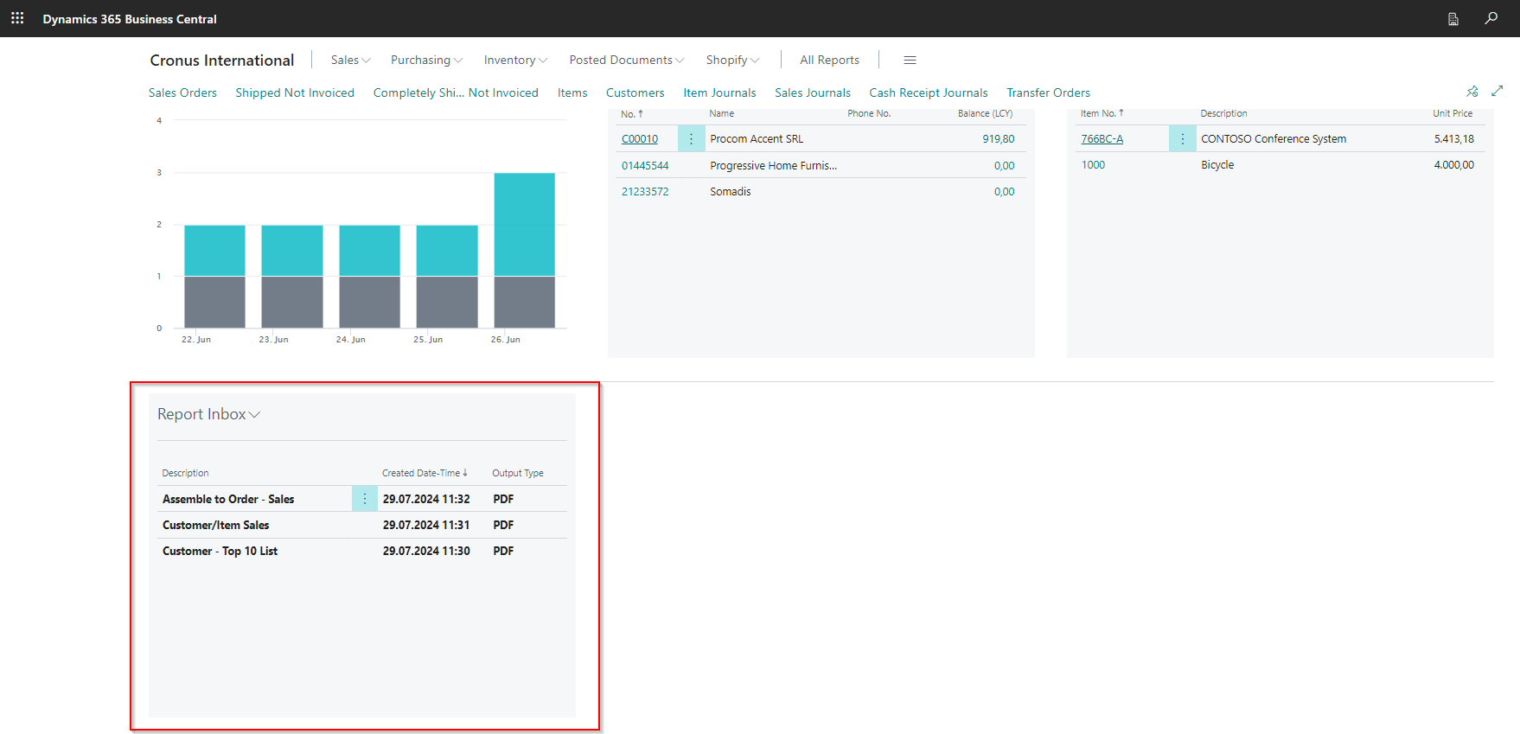Sort customers by Balance (LCY) column
This screenshot has width=1520, height=734.
(x=985, y=113)
